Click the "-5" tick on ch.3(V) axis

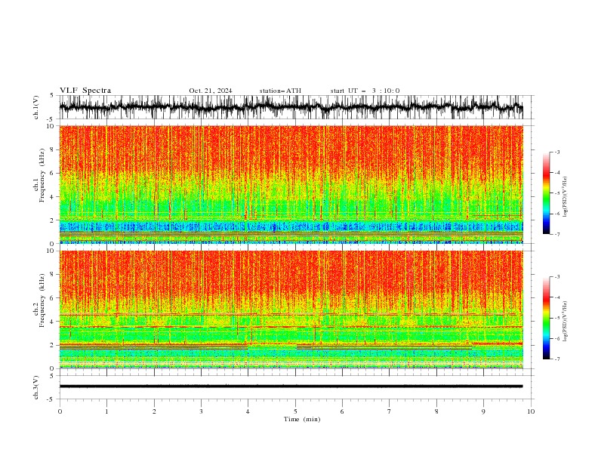coord(51,399)
